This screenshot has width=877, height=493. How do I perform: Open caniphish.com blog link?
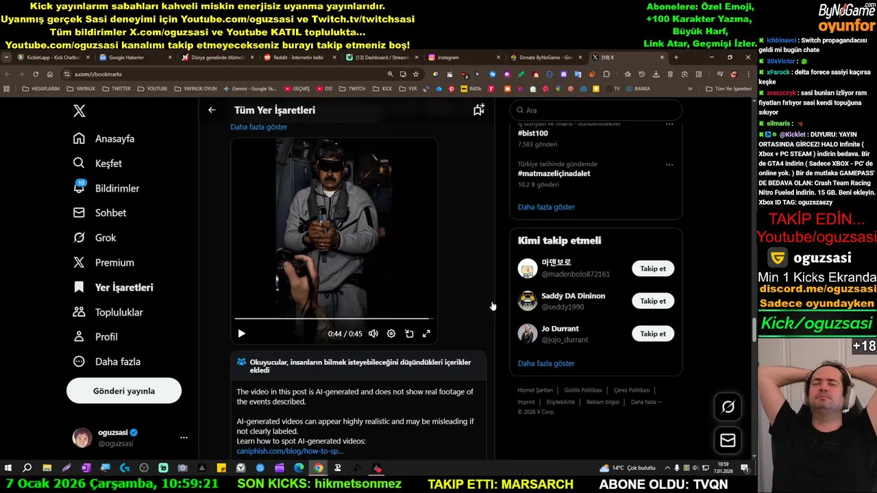(290, 451)
